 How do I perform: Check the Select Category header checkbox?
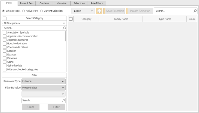pos(5,18)
